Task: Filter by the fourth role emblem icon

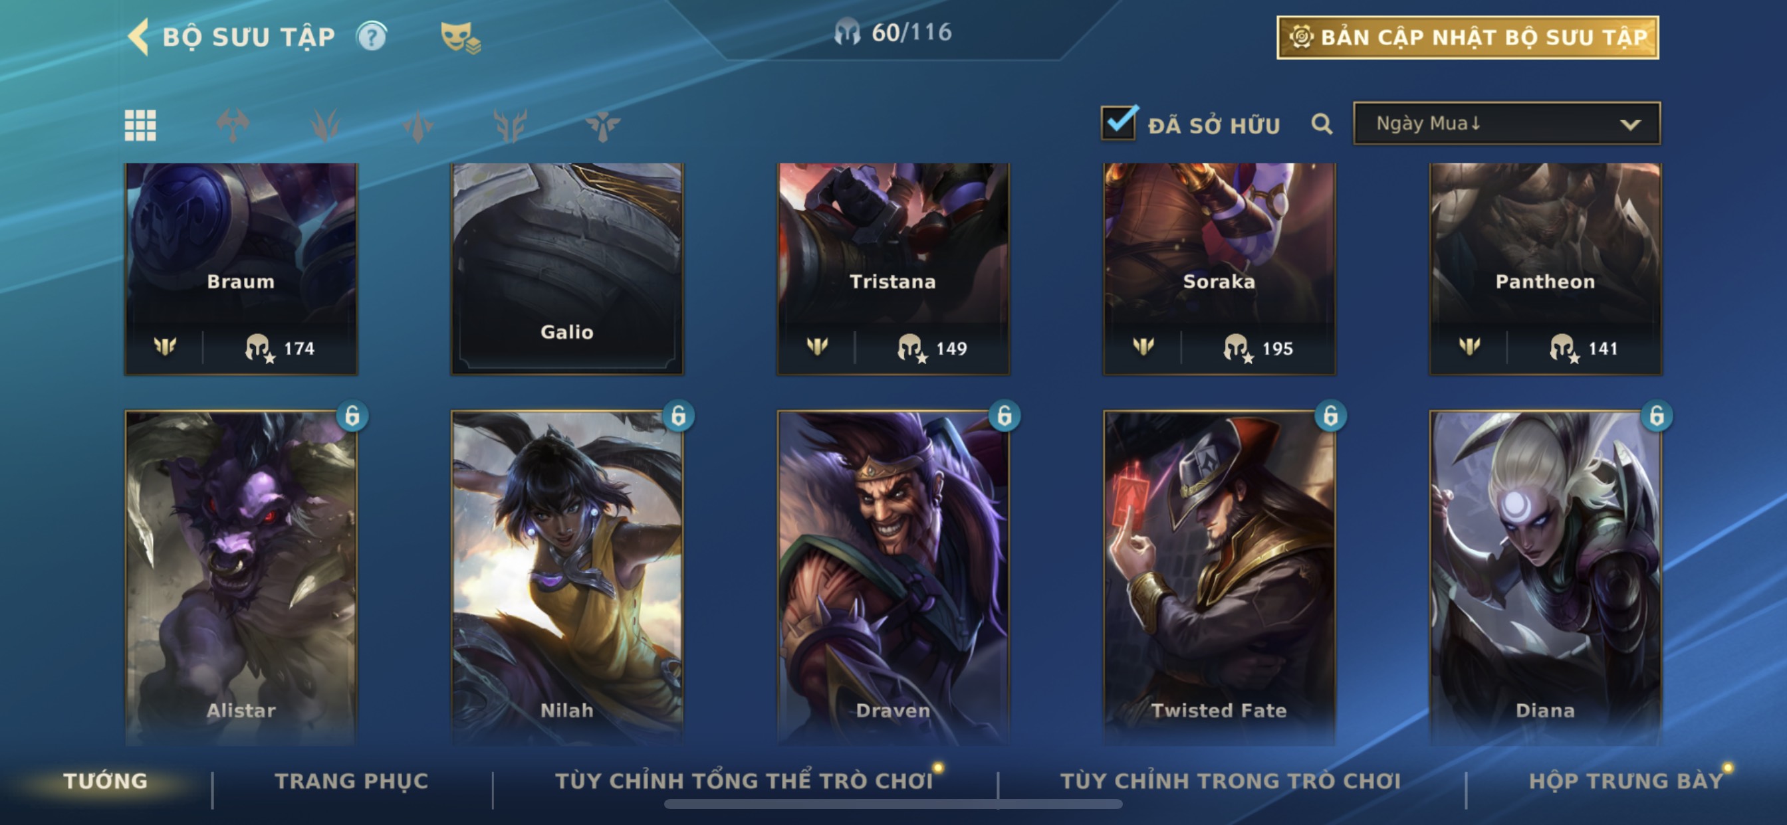Action: click(x=510, y=126)
